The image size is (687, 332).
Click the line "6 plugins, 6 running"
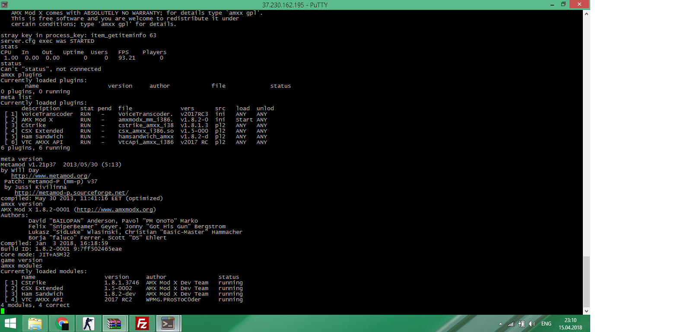(x=35, y=148)
